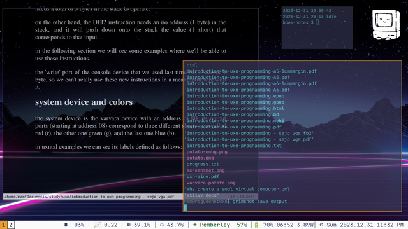
Task: Click introduction-to-uxn-programming-a5-1cmmargin.pdf in terminal
Action: pos(252,71)
